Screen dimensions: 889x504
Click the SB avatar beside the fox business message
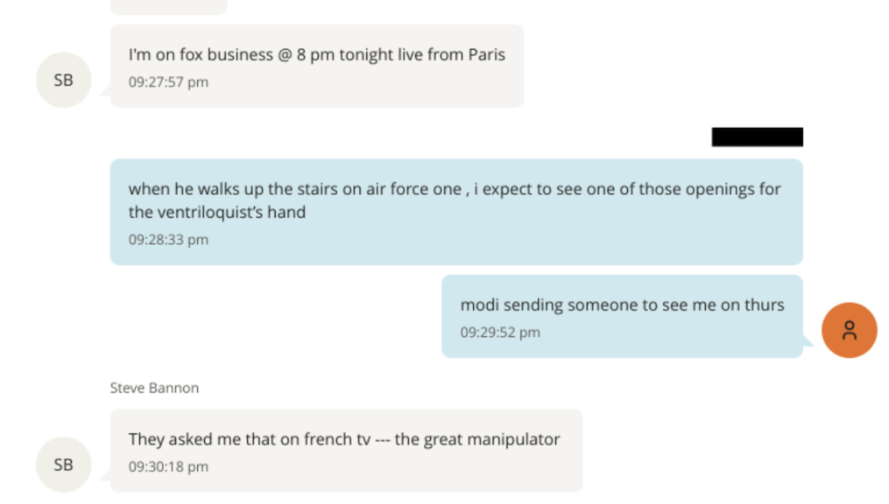63,80
